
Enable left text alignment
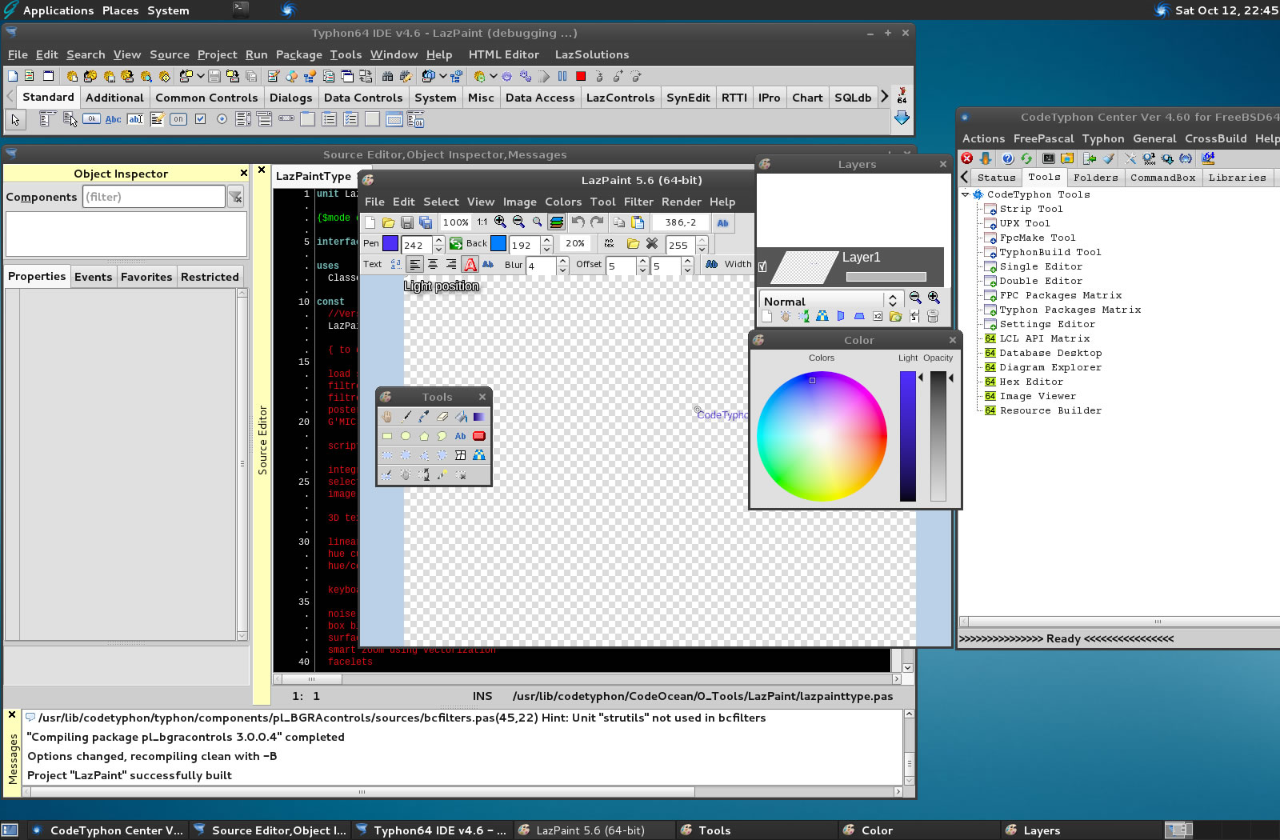(x=414, y=264)
